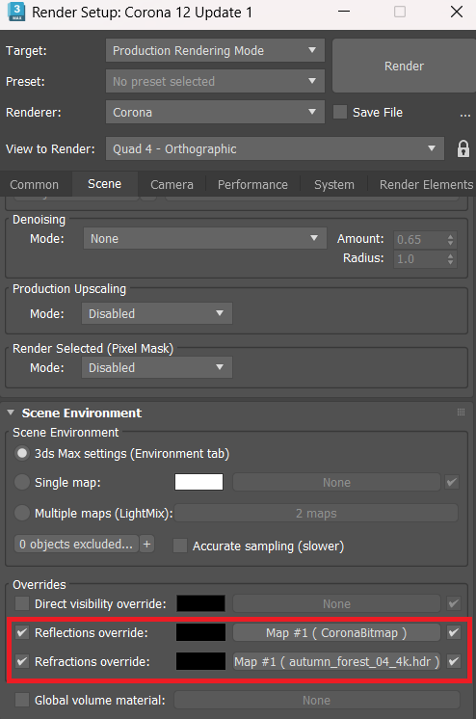Enable Accurate sampling (slower) checkbox
The height and width of the screenshot is (719, 476).
tap(180, 546)
